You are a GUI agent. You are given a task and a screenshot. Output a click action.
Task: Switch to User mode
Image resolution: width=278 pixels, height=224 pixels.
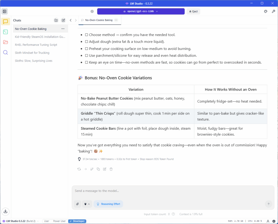pyautogui.click(x=46, y=221)
